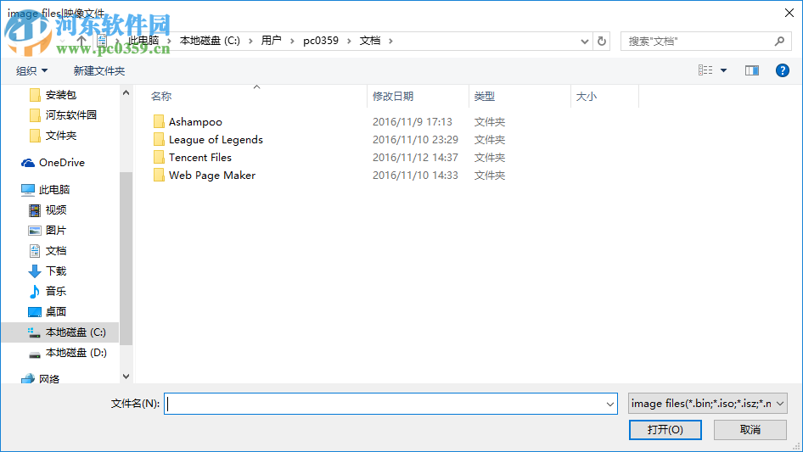The width and height of the screenshot is (803, 452).
Task: Open 网络 in navigation pane
Action: [40, 379]
